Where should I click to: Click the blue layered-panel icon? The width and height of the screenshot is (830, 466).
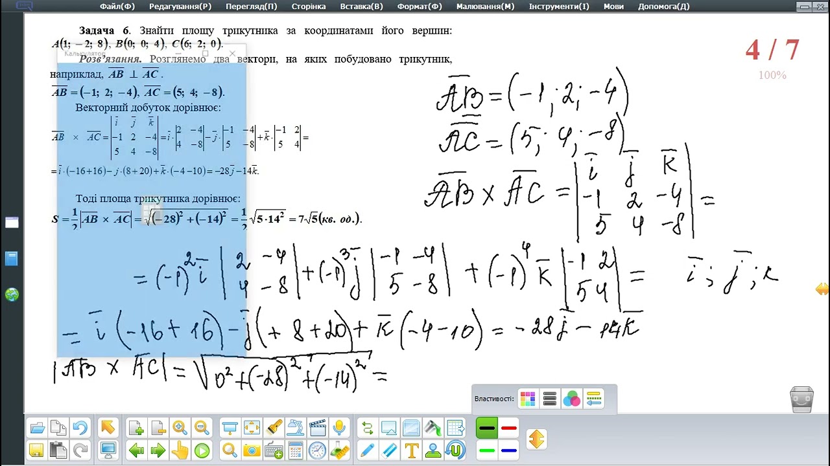click(x=411, y=428)
